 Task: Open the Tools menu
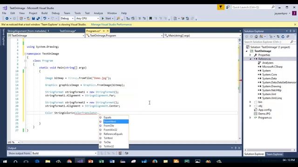(x=77, y=13)
